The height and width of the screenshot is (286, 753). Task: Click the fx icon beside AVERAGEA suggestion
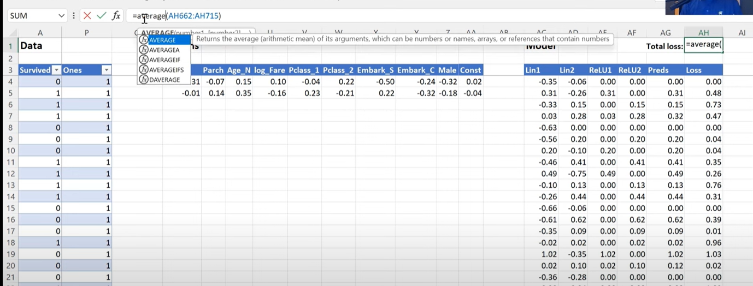144,50
